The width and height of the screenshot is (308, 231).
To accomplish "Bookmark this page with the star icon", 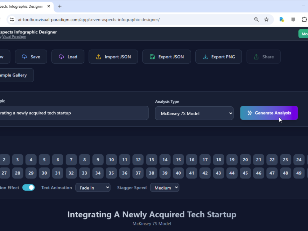I will [266, 20].
